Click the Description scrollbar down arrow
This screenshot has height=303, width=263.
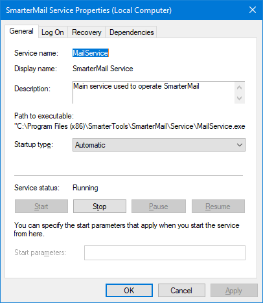239,98
